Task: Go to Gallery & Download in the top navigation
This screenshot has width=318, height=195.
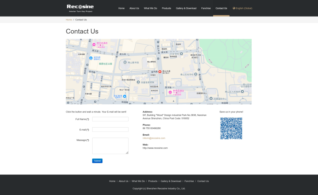Action: pyautogui.click(x=186, y=8)
